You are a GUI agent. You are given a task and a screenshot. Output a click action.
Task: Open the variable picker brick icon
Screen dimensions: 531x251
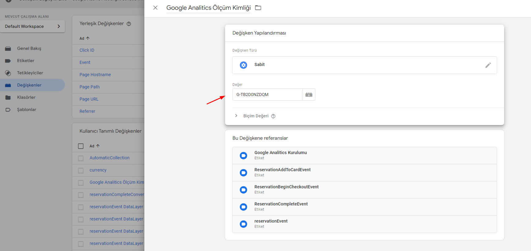click(309, 94)
